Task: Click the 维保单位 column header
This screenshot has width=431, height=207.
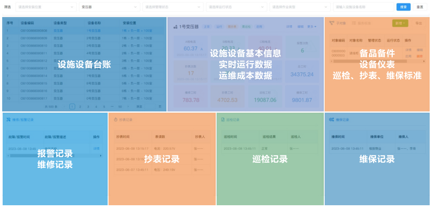Action: (x=377, y=136)
